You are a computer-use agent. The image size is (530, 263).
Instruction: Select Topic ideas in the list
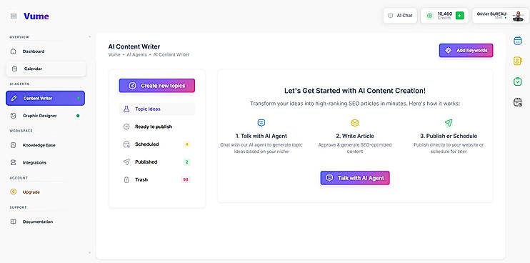(x=157, y=109)
